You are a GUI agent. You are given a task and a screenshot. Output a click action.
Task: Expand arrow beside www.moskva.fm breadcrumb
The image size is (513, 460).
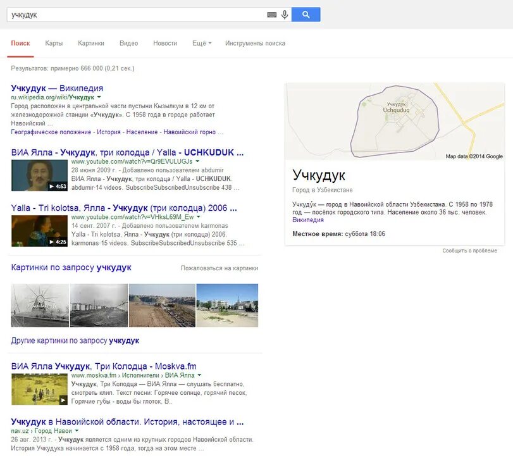199,375
